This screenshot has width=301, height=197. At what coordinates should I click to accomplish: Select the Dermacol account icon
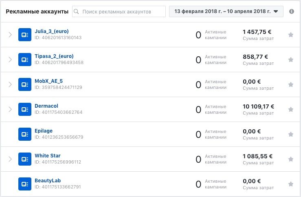coord(25,109)
